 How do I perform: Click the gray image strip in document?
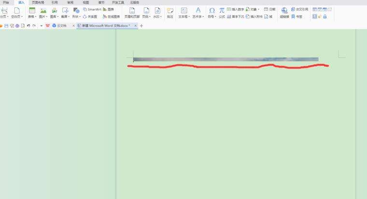point(226,59)
